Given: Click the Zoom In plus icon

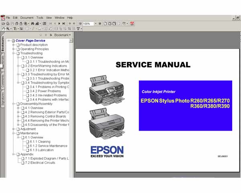Looking at the screenshot, I should pyautogui.click(x=100, y=24).
